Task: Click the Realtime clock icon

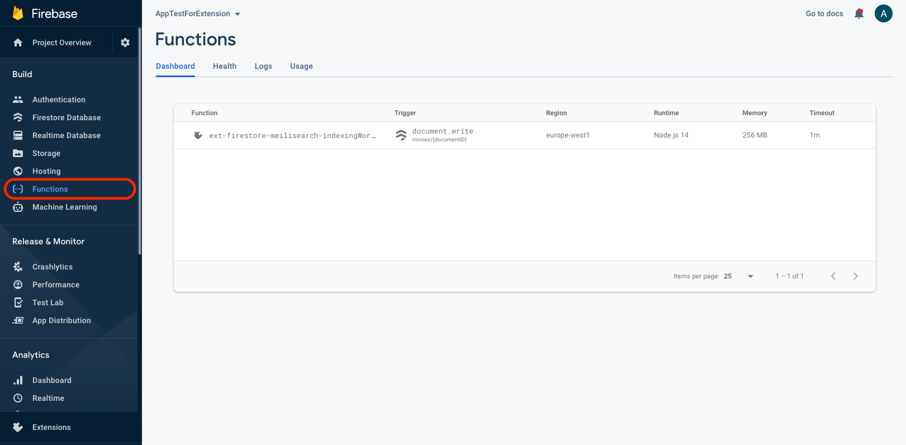Action: coord(18,398)
